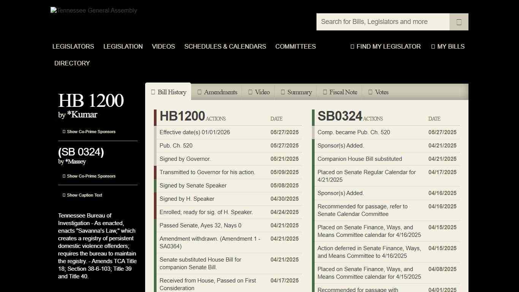
Task: Expand Show Co-Prime Sponsors for SB 0324
Action: tap(90, 176)
